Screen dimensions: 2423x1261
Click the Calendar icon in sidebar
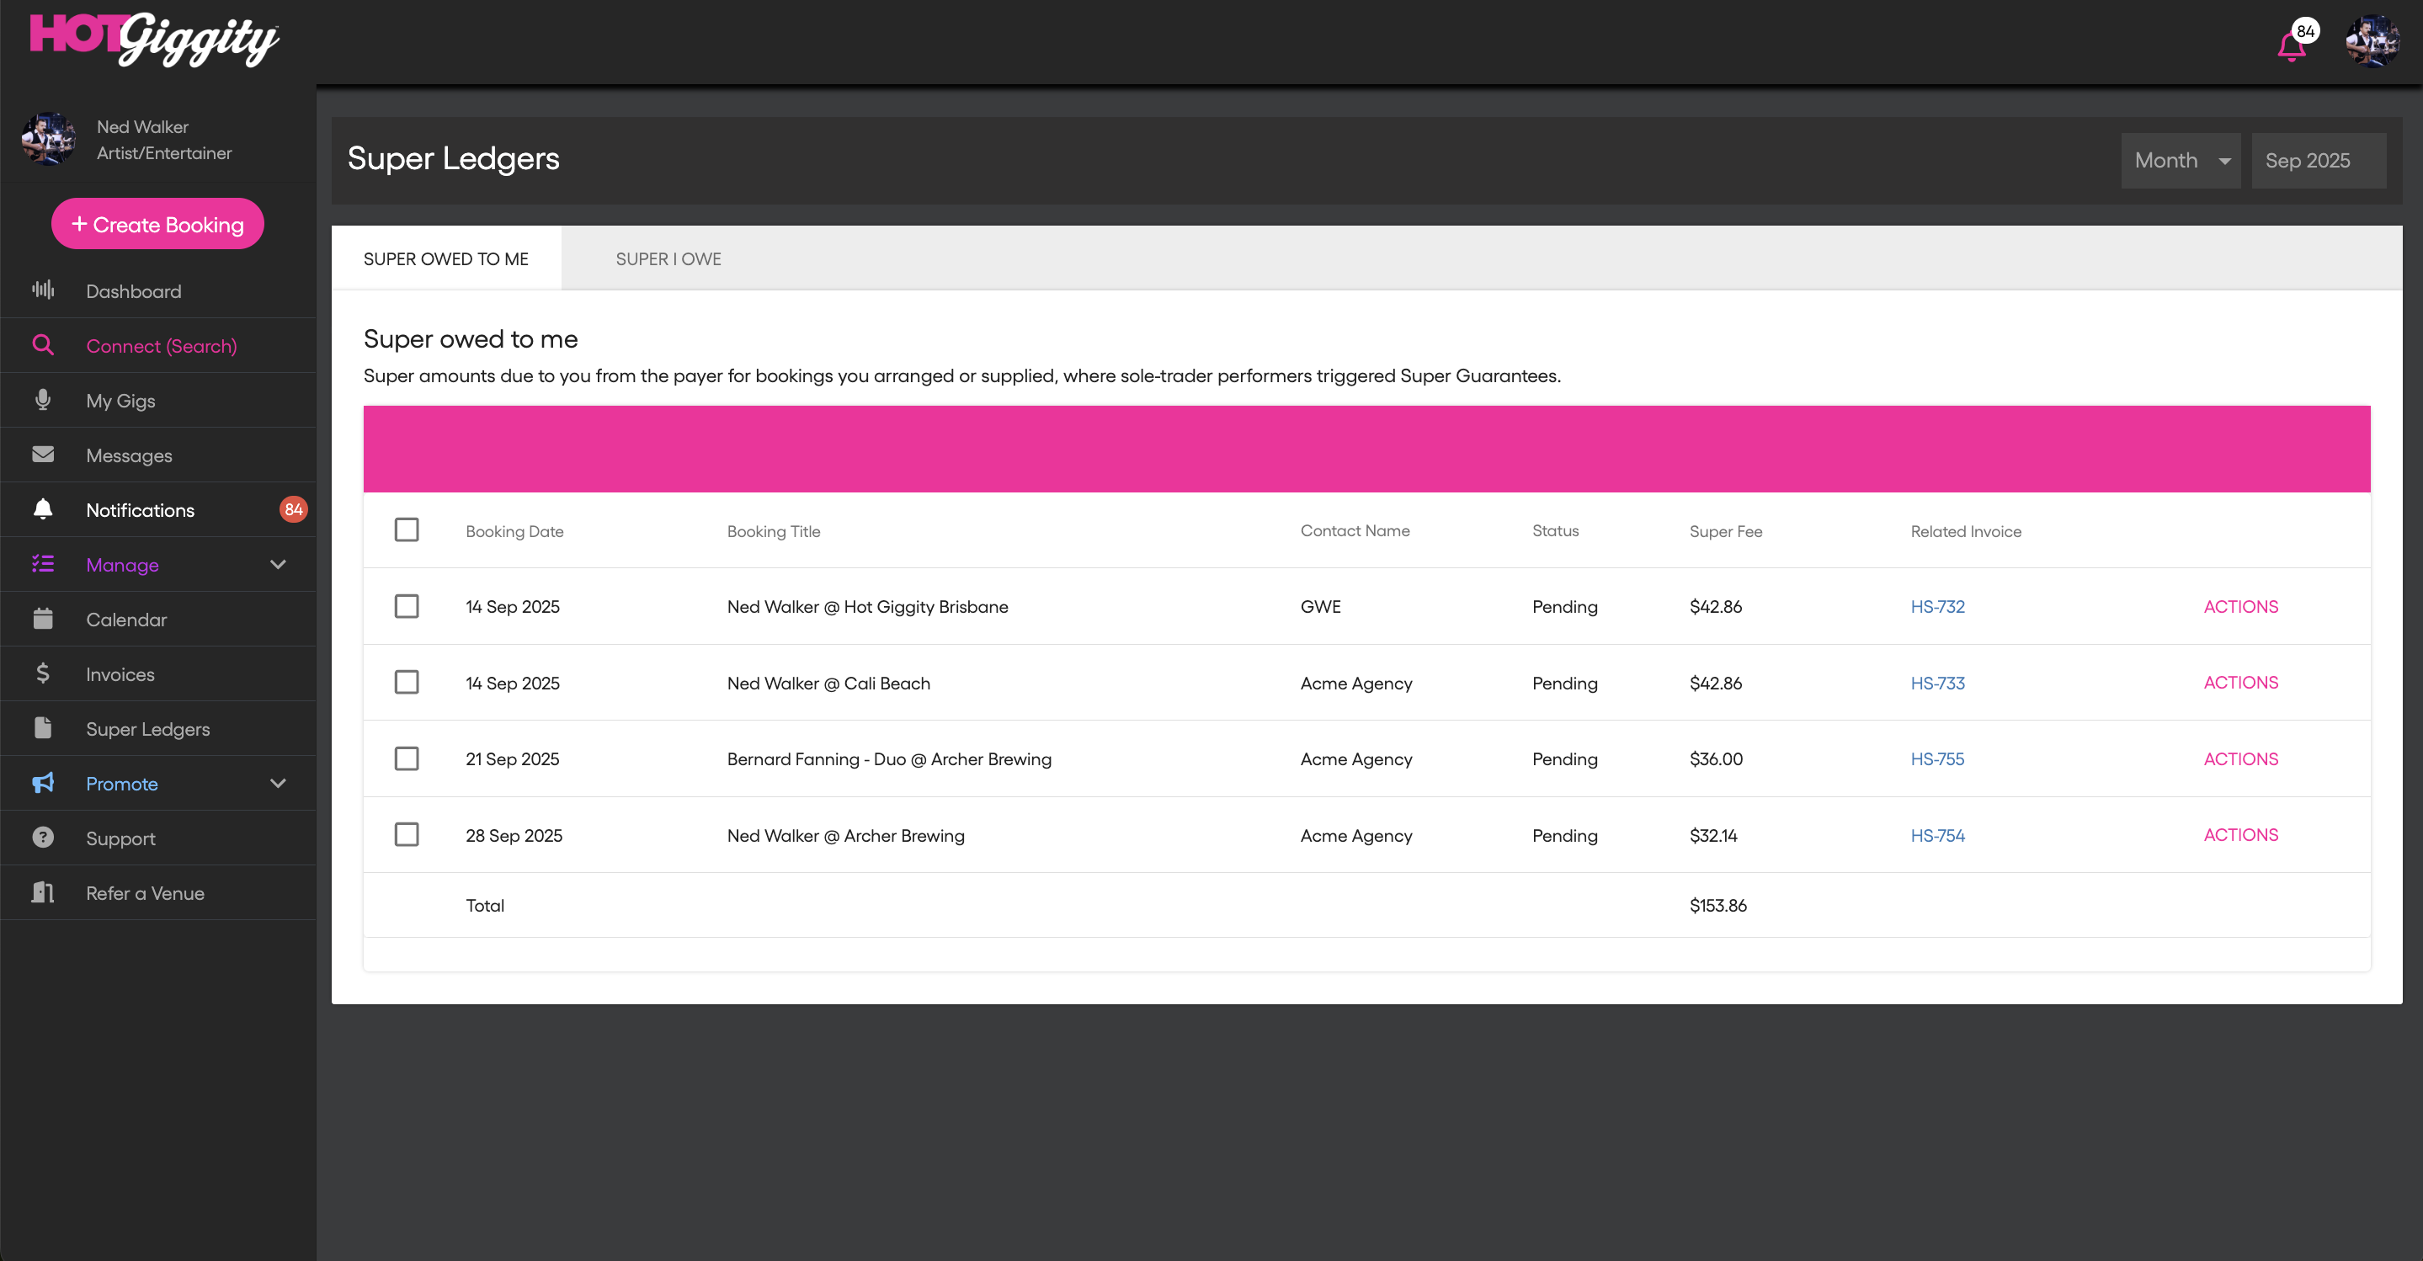[43, 619]
